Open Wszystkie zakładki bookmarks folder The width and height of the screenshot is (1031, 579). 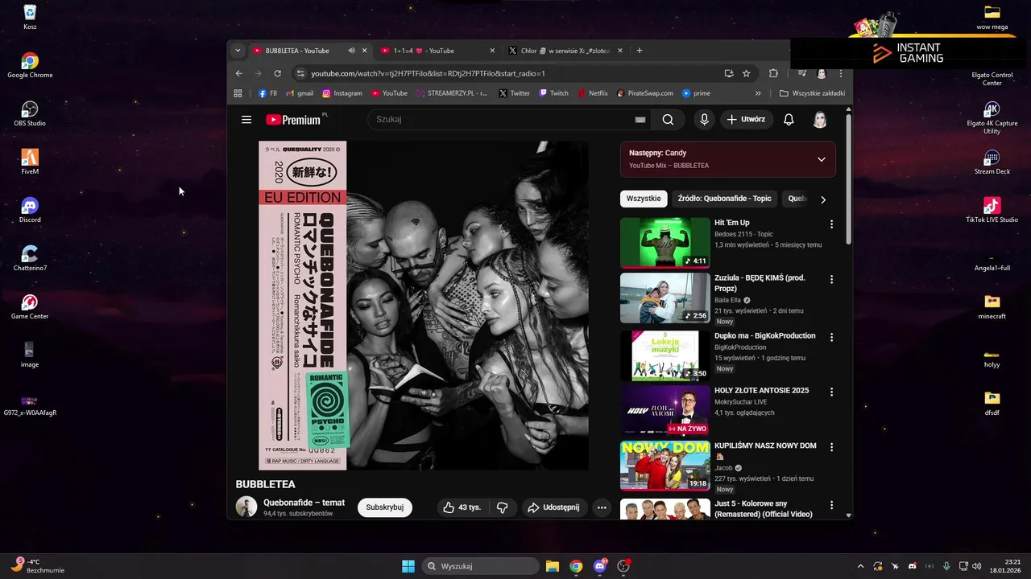coord(812,93)
